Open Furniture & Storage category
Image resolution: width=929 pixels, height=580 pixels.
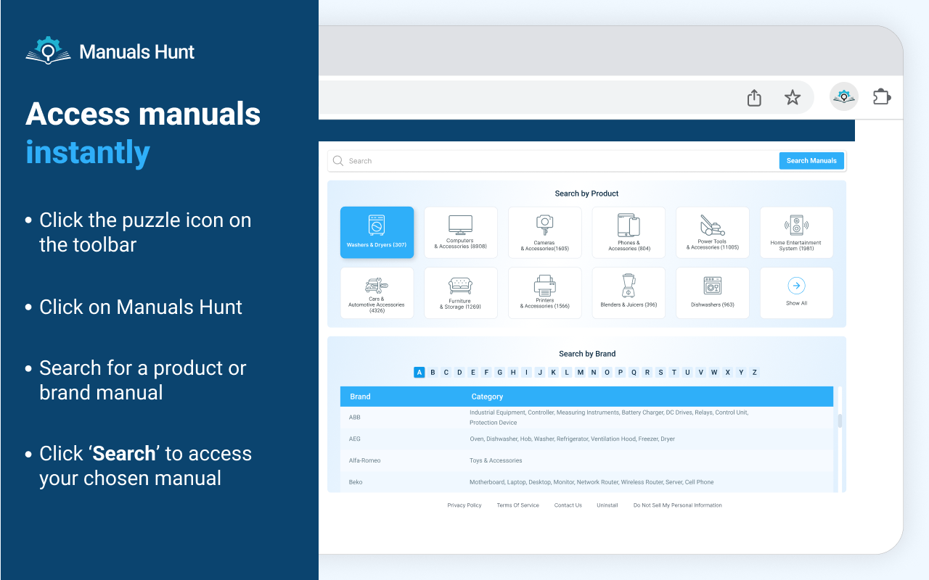(461, 293)
